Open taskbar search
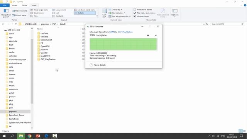 (12, 136)
